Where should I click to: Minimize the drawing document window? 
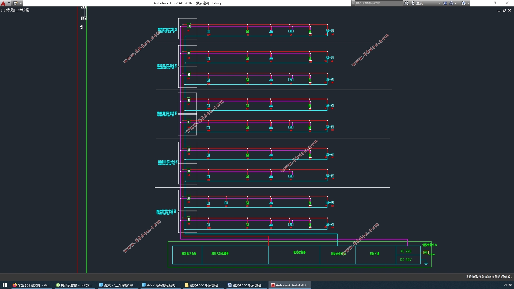click(x=499, y=11)
